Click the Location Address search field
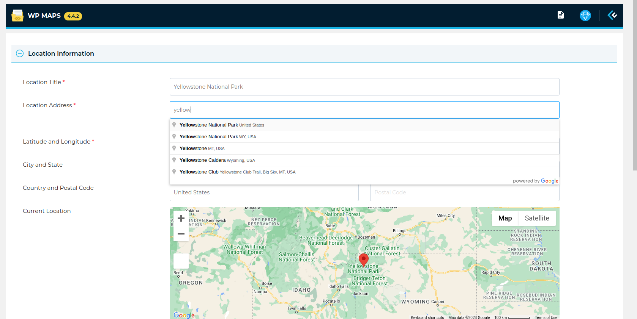The image size is (637, 319). pos(364,110)
